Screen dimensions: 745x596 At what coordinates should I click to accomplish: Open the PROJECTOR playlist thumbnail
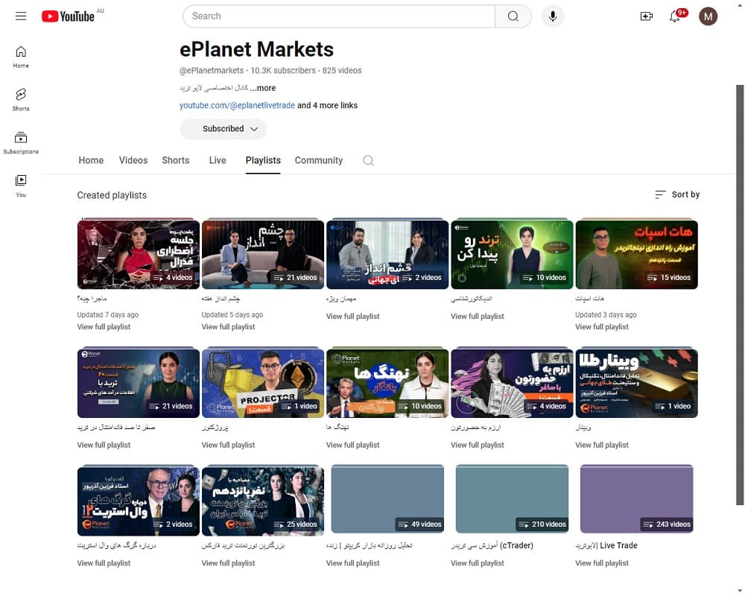tap(263, 383)
